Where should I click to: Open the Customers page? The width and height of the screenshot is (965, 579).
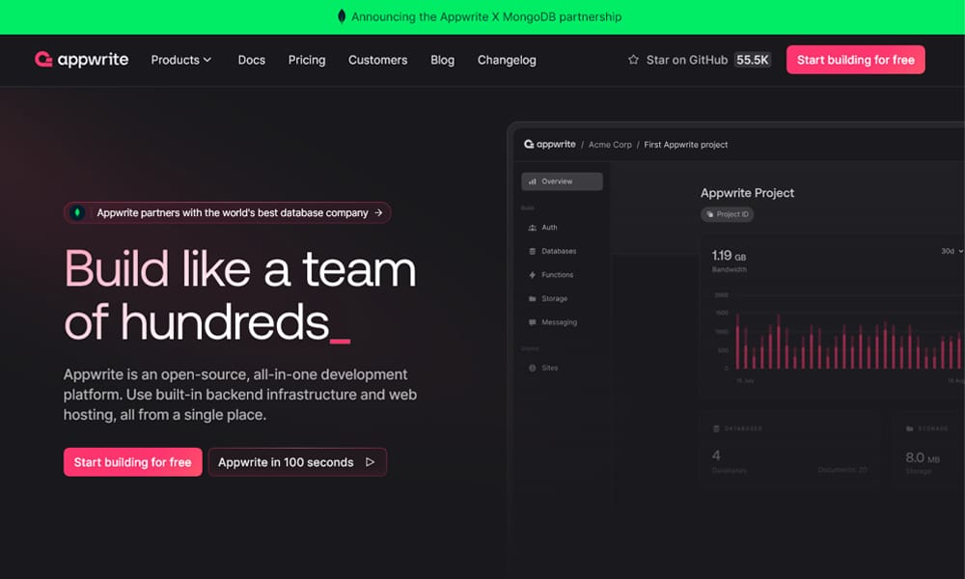(378, 60)
